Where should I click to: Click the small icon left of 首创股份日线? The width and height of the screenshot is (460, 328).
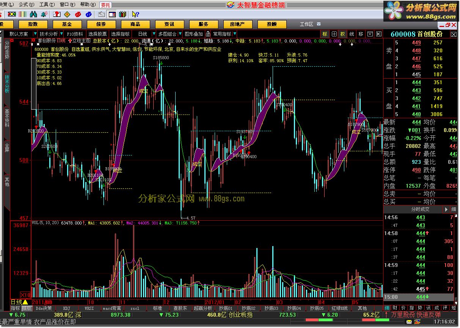click(34, 40)
